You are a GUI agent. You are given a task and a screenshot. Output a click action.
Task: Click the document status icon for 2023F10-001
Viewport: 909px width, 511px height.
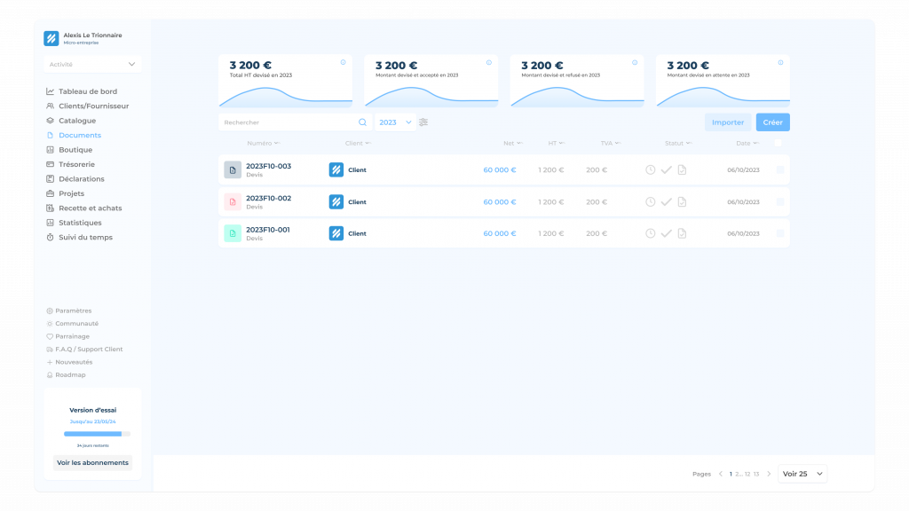click(x=682, y=233)
